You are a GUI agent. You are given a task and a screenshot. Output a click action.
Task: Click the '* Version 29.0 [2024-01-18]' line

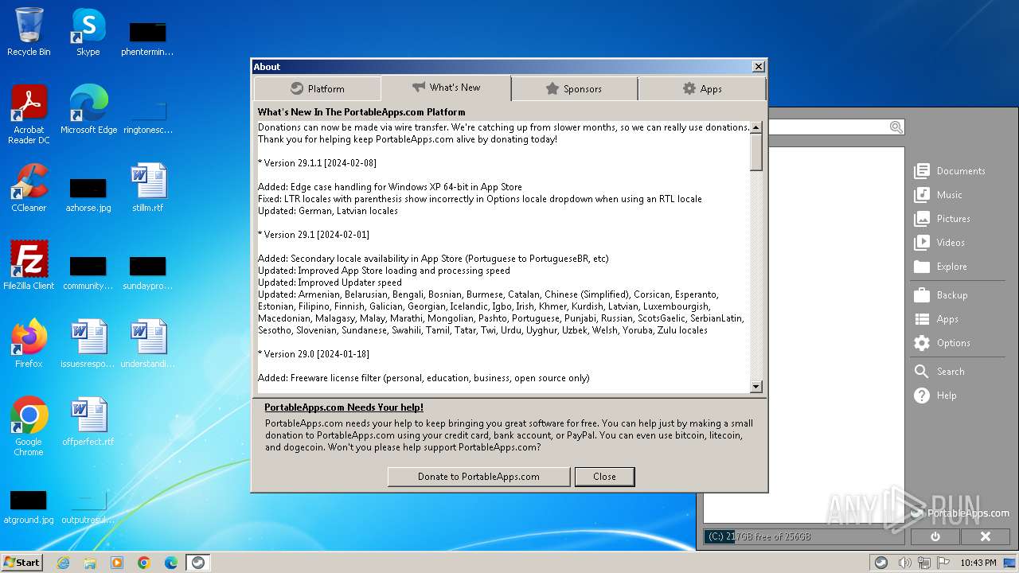pos(314,354)
